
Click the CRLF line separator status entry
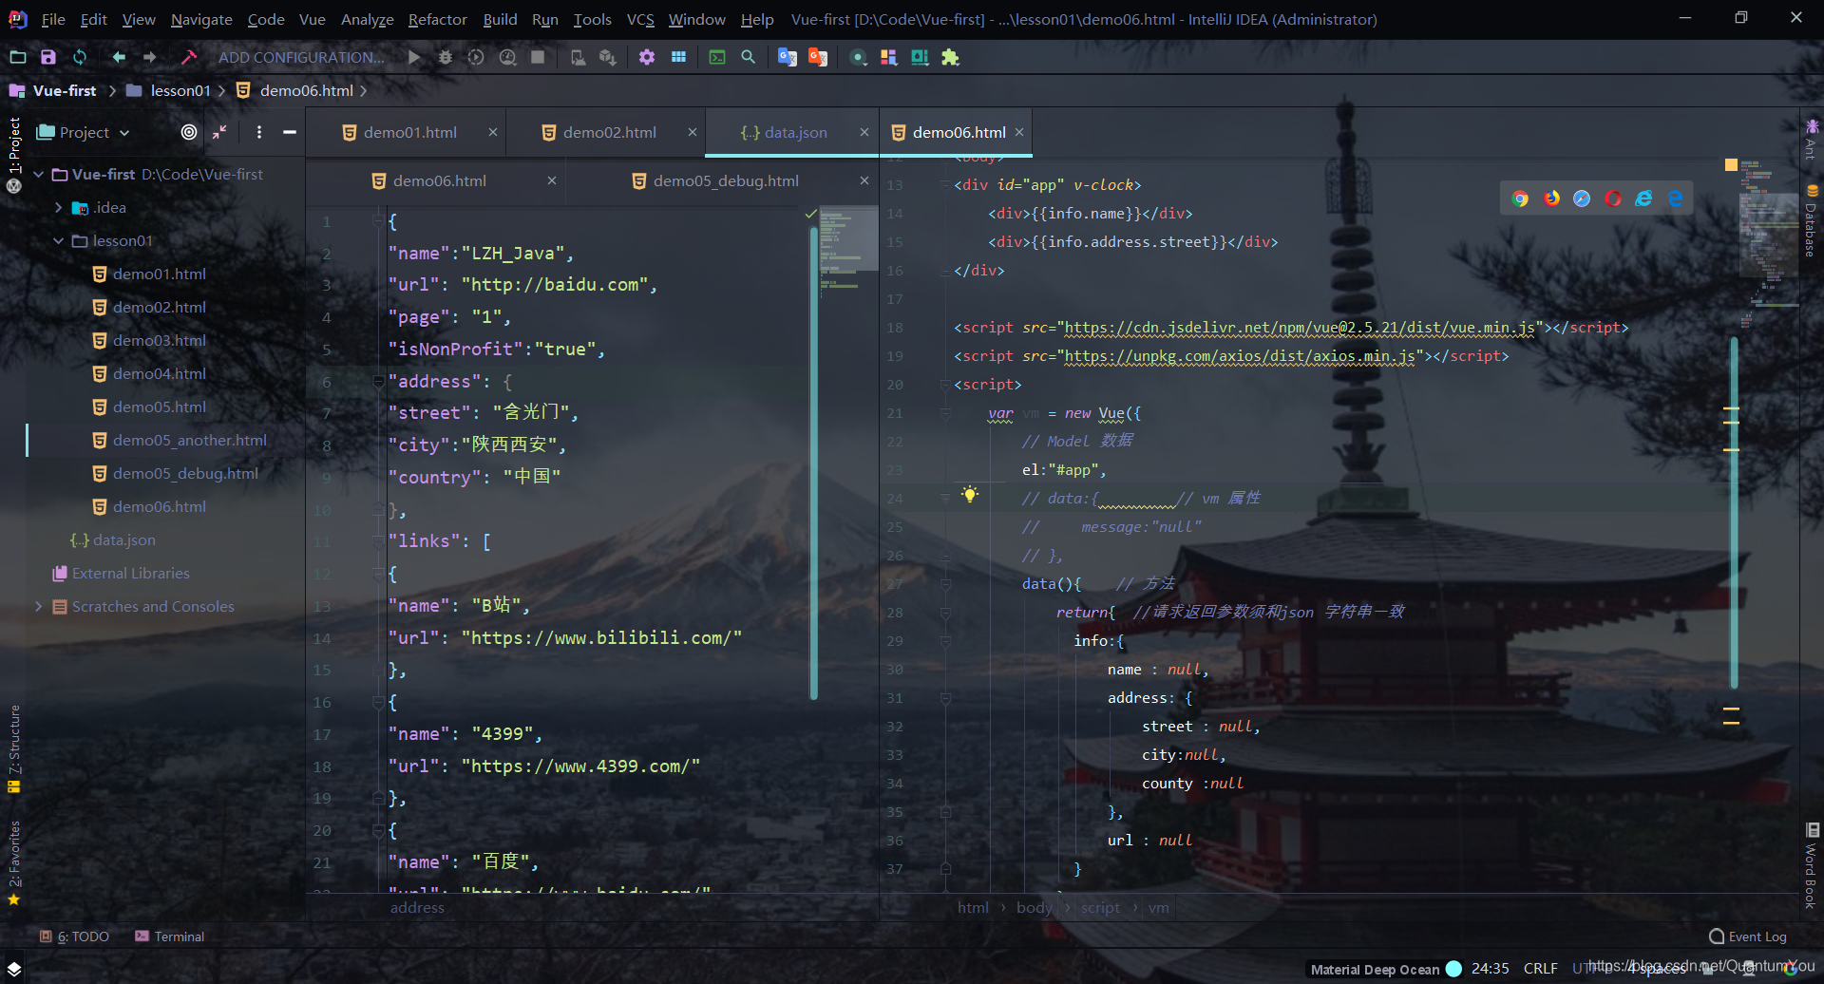click(1540, 969)
